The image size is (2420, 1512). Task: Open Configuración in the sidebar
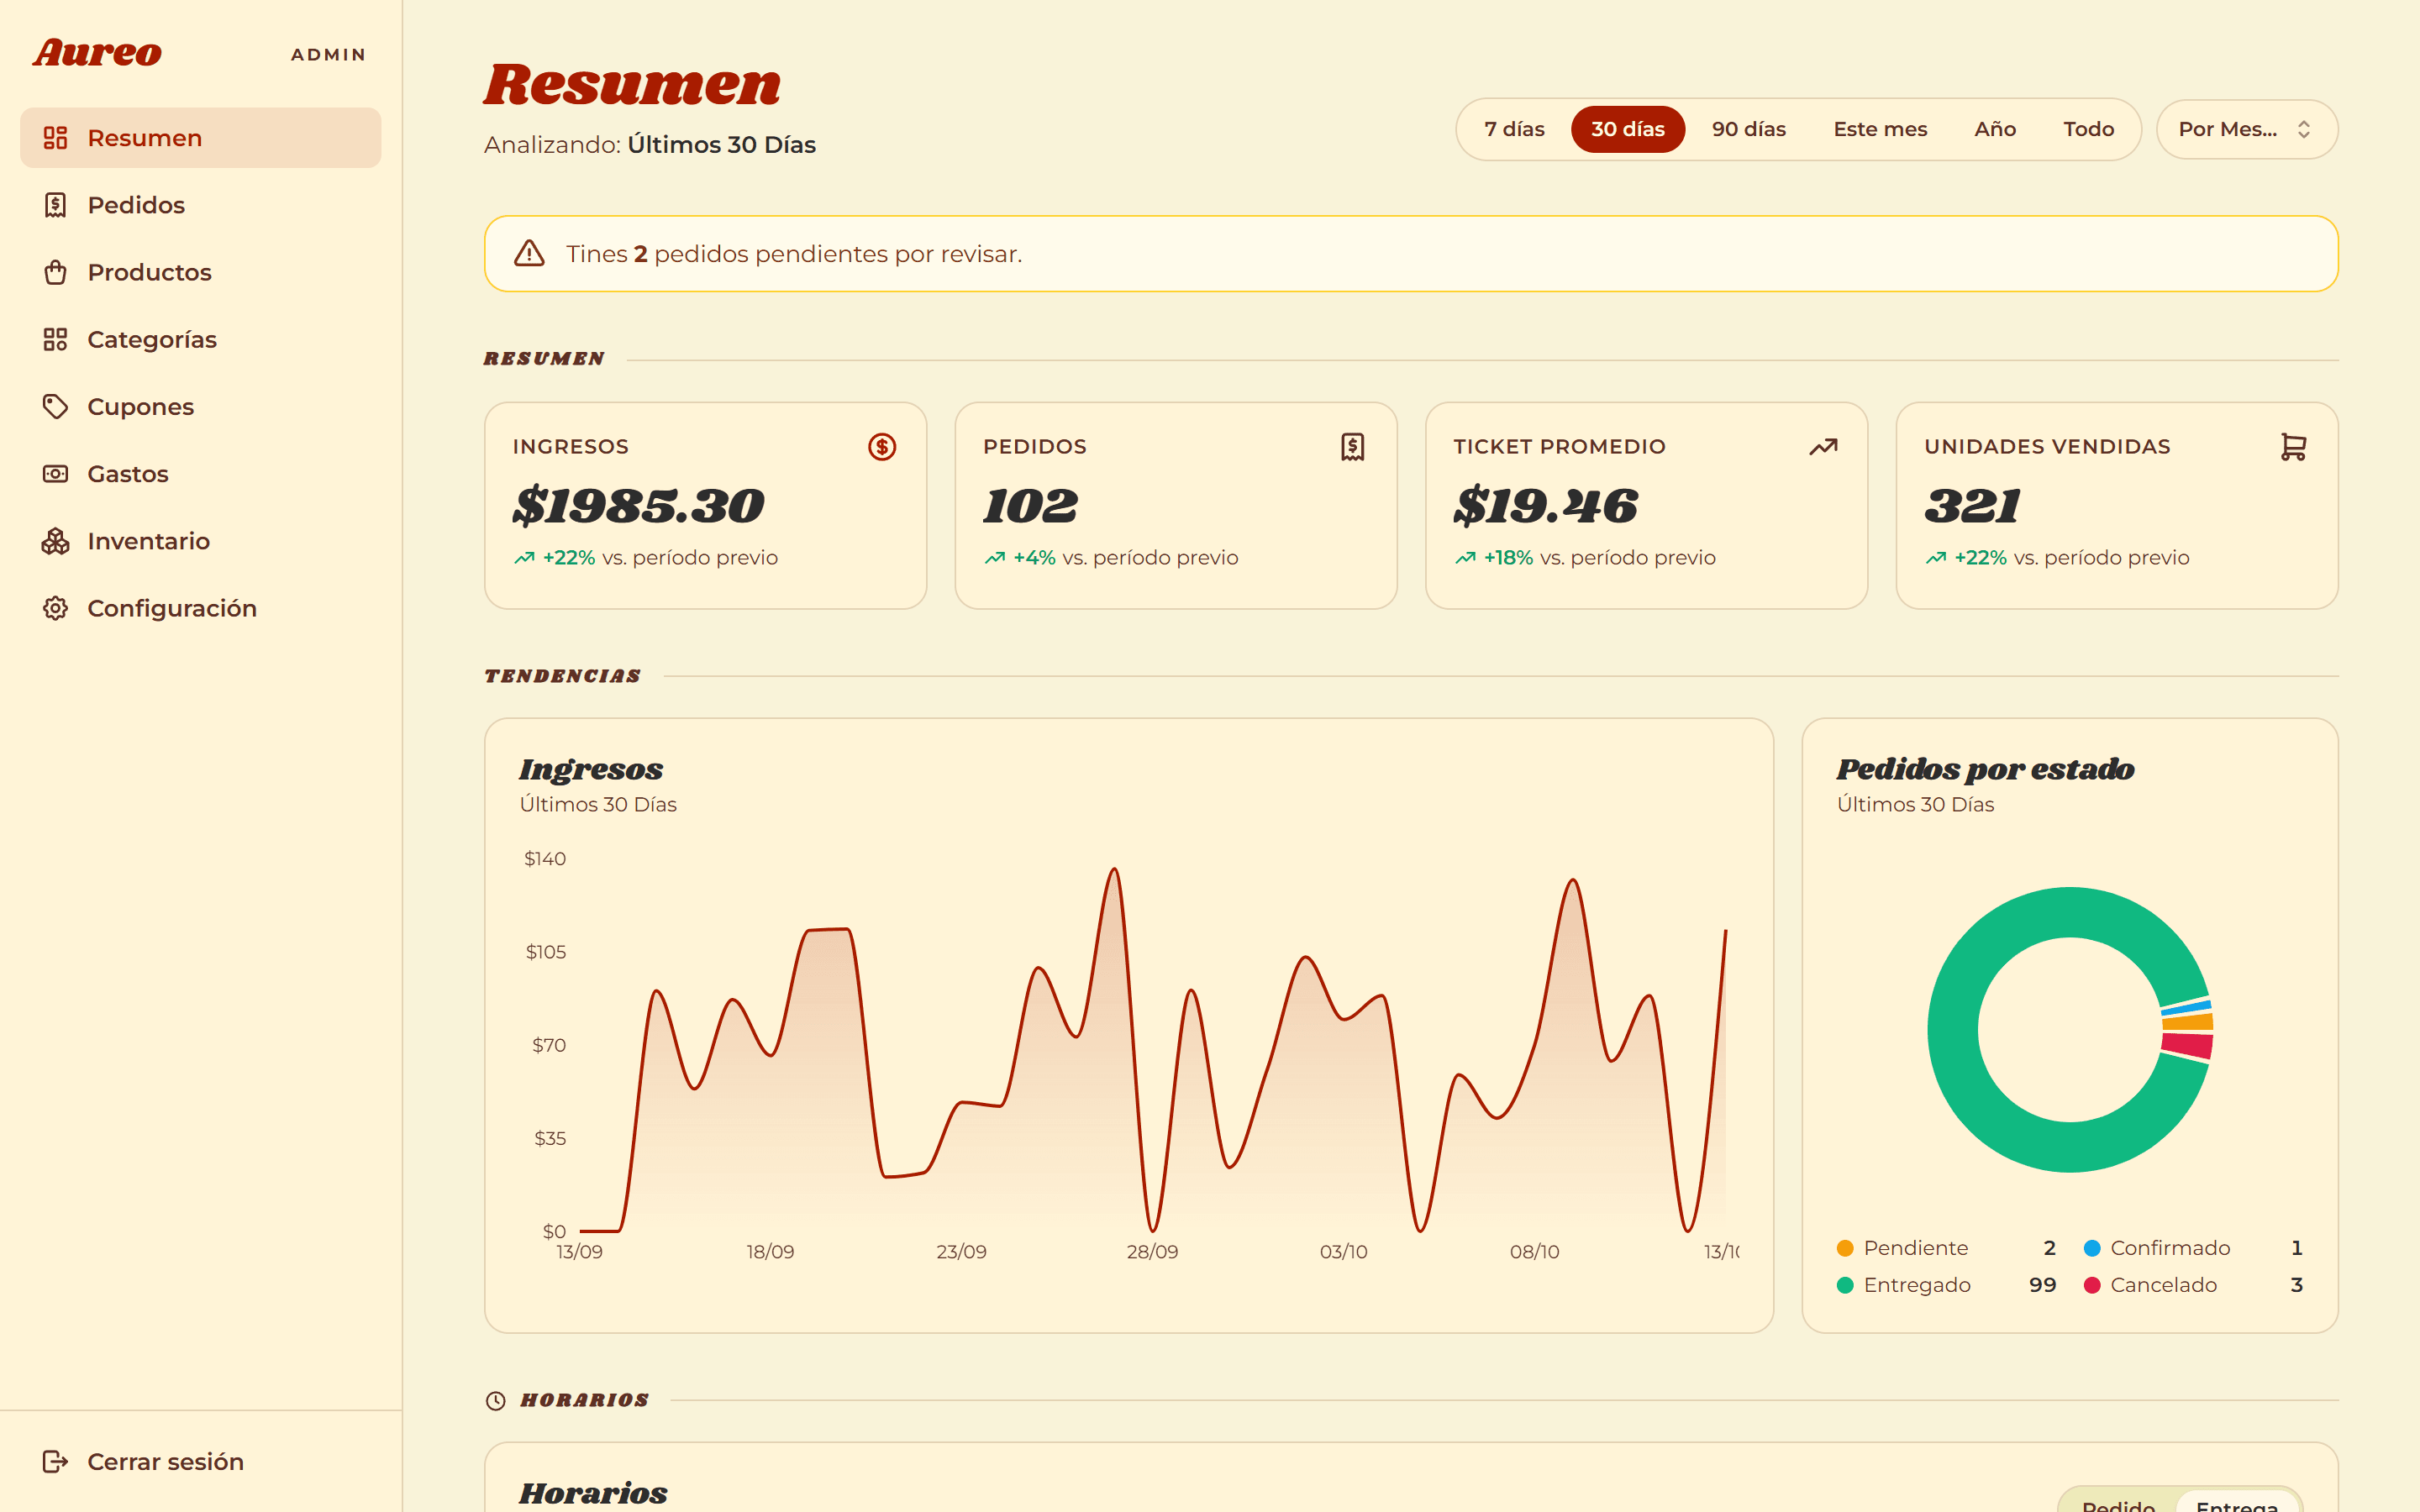pyautogui.click(x=200, y=608)
